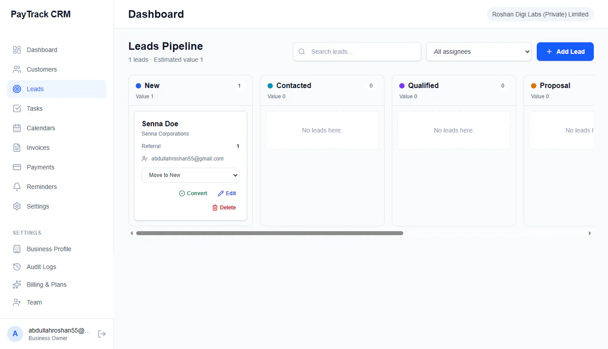Screen dimensions: 608x349
Task: Open the All assignees dropdown
Action: [479, 52]
